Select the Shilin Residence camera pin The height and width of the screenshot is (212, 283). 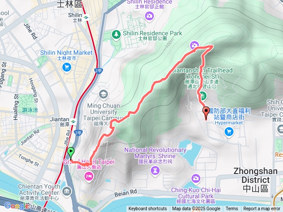[x=149, y=16]
